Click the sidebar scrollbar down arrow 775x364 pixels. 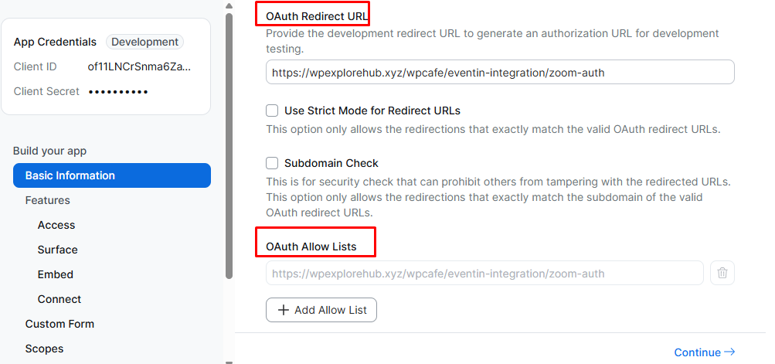[229, 359]
